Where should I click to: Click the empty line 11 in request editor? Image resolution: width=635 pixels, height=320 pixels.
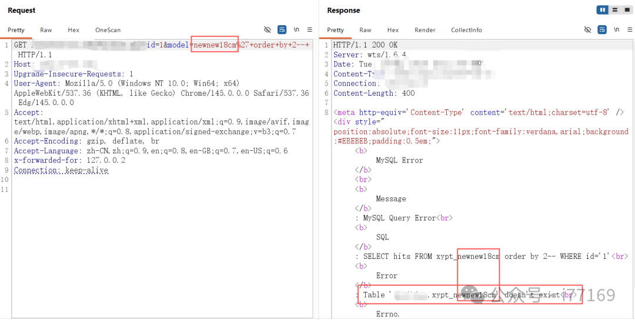pos(162,189)
